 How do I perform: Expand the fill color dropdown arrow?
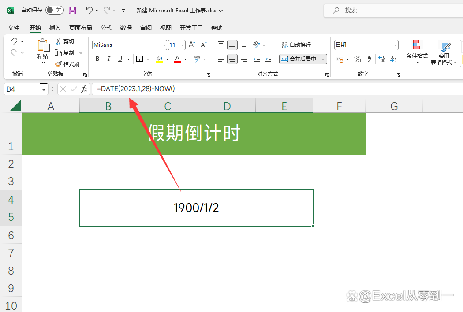point(168,59)
